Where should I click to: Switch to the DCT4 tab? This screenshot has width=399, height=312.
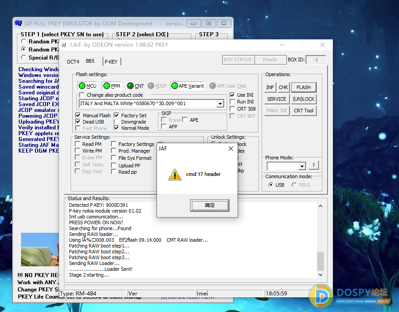(73, 62)
